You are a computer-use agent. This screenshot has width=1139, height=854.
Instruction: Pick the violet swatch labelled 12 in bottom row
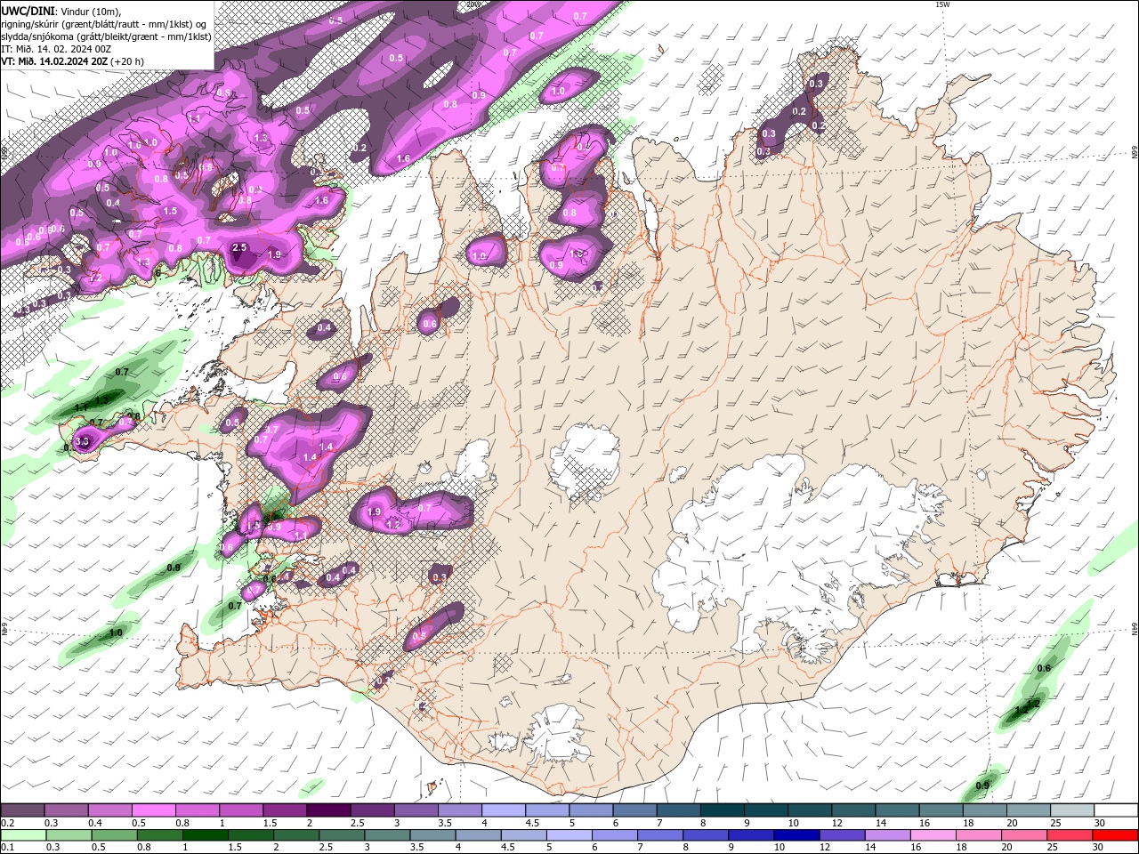coord(841,834)
